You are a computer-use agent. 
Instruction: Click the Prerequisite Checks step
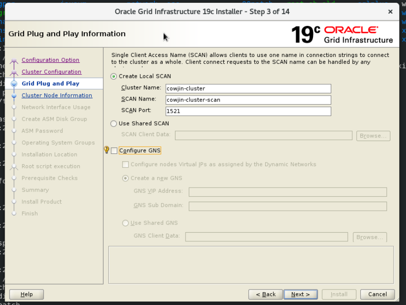50,178
